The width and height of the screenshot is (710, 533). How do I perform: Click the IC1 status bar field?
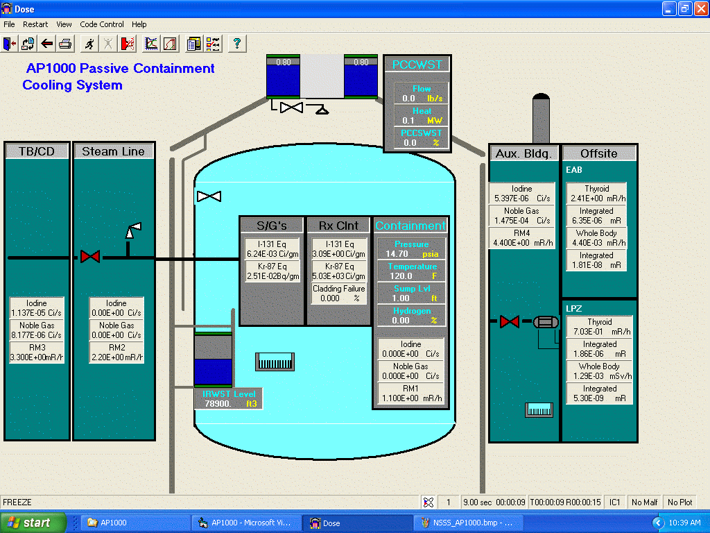pos(615,502)
